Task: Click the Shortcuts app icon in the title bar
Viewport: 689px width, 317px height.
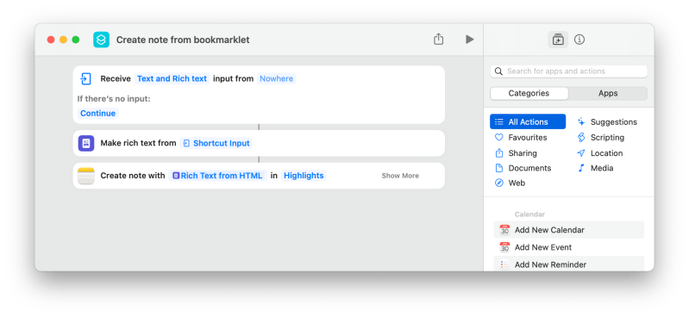Action: (101, 40)
